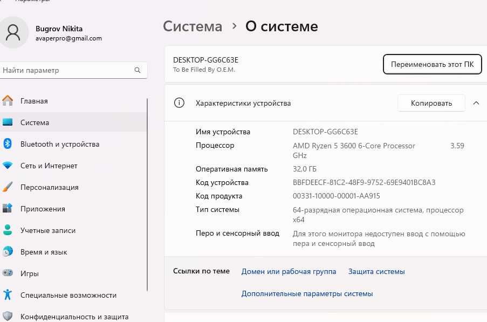Click the Оперативная память label
This screenshot has height=322, width=487.
232,169
